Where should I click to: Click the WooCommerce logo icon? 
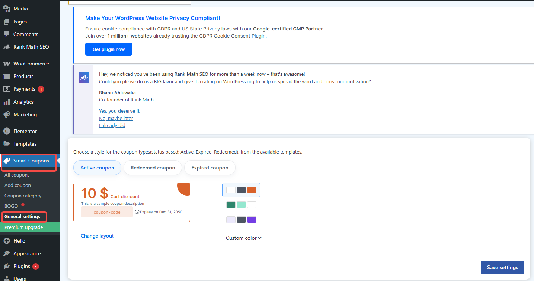[7, 64]
